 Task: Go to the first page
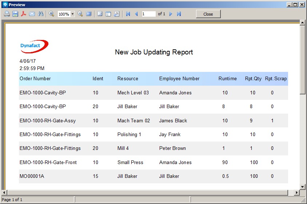coord(128,14)
